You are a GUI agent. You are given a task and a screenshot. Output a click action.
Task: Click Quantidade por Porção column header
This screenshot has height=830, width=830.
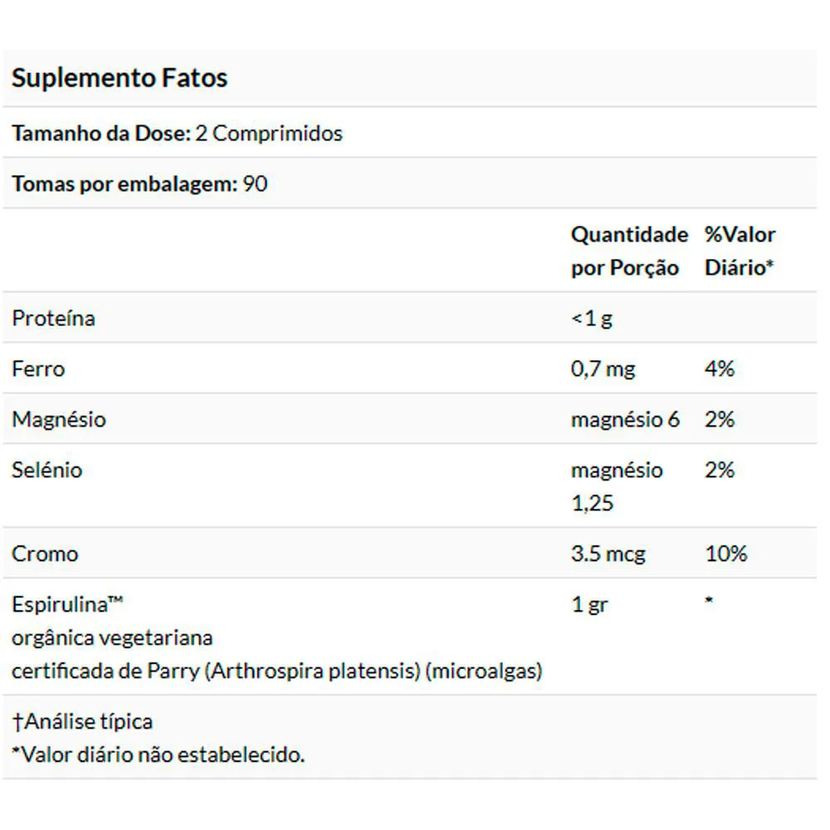coord(629,251)
